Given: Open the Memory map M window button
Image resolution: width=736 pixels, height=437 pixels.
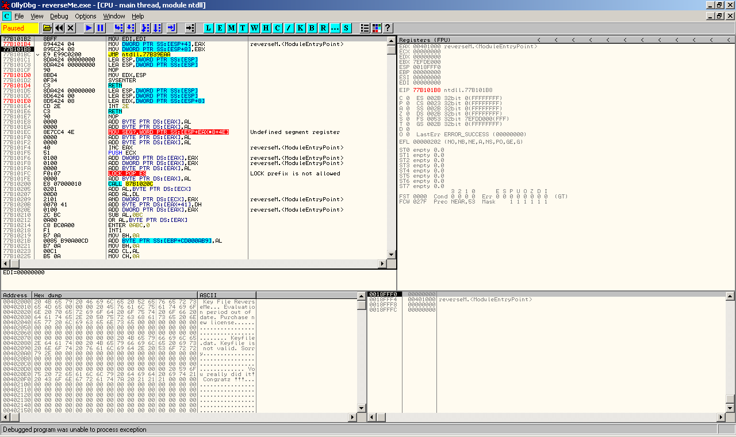Looking at the screenshot, I should (231, 28).
